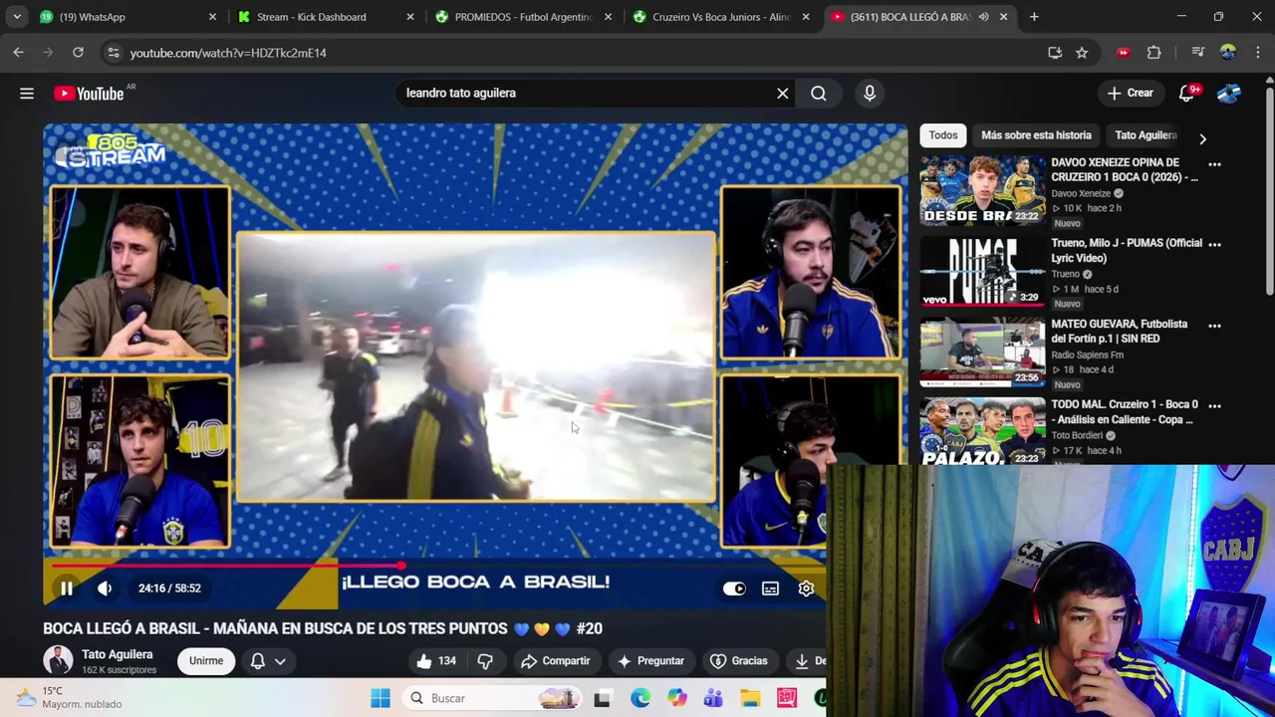Open Chrome media control icon
The height and width of the screenshot is (717, 1275).
click(1198, 53)
